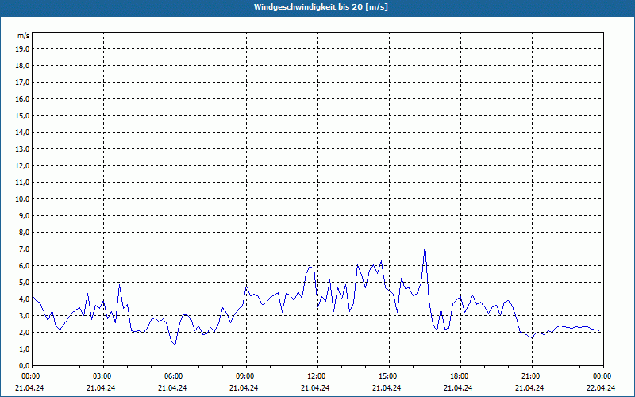The image size is (635, 397).
Task: Click the 2,0 y-axis label
Action: [24, 333]
